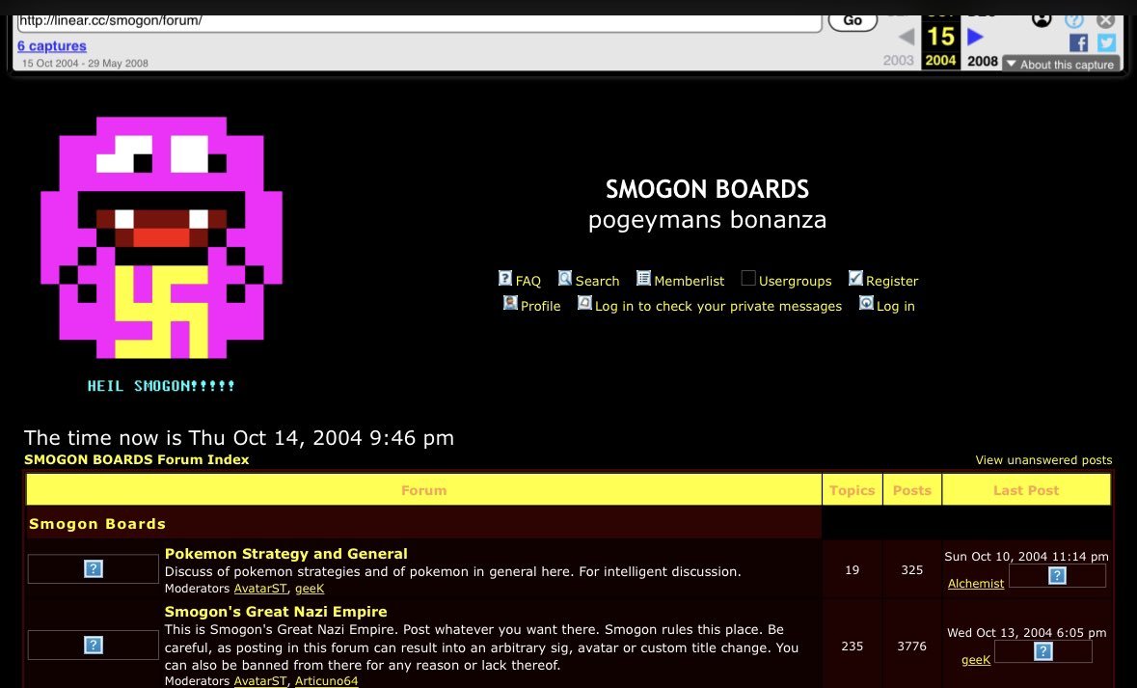Open the 6 captures link
This screenshot has height=688, width=1137.
(51, 45)
